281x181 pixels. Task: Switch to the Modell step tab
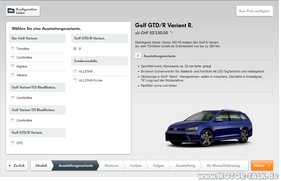[x=41, y=166]
